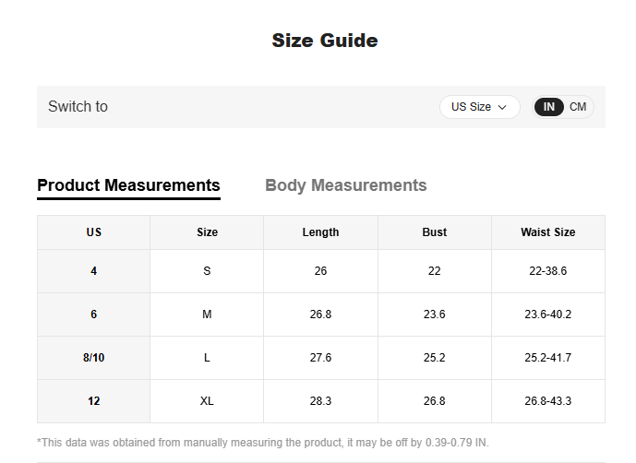The image size is (636, 463).
Task: Select the US size 4 row label
Action: (x=93, y=271)
